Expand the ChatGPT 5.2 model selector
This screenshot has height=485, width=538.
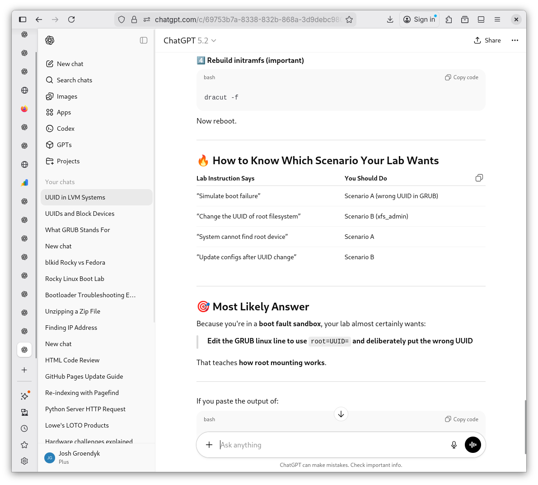[x=190, y=41]
